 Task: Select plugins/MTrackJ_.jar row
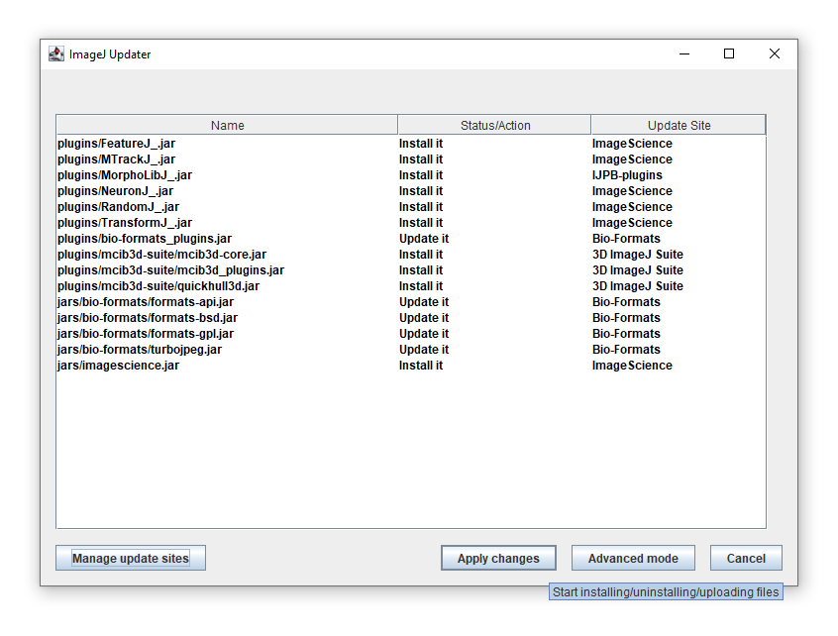410,159
